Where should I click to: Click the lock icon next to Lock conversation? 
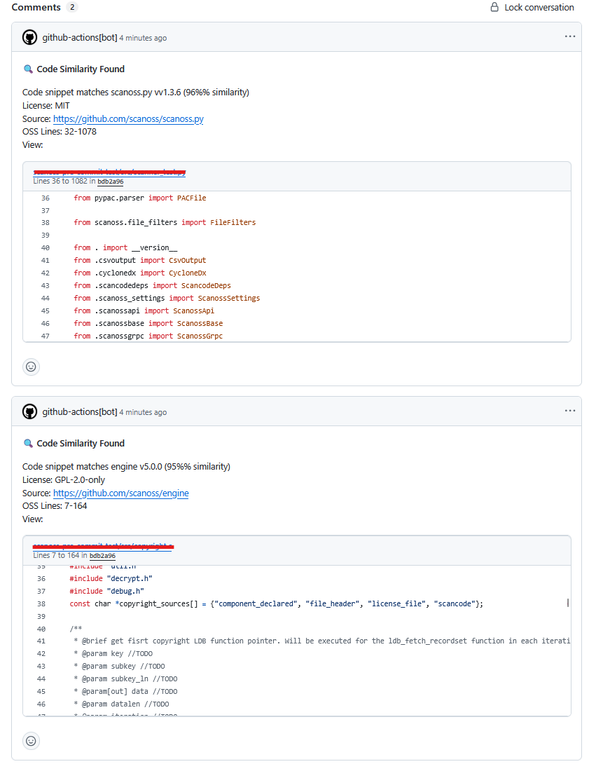pos(494,7)
